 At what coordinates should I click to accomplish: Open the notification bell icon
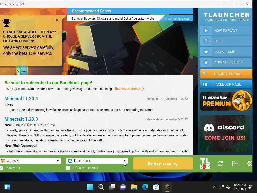250,187
